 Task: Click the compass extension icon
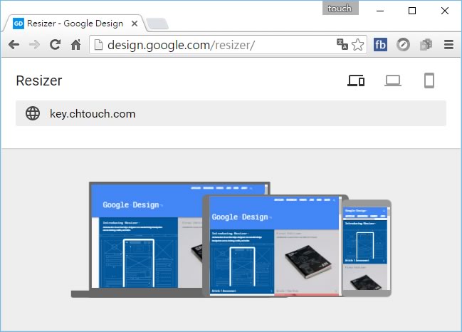tap(403, 45)
